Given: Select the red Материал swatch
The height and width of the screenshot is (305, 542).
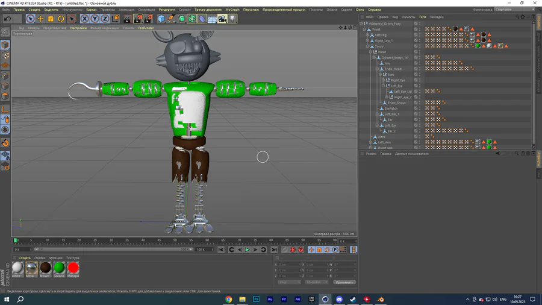Looking at the screenshot, I should (x=73, y=268).
